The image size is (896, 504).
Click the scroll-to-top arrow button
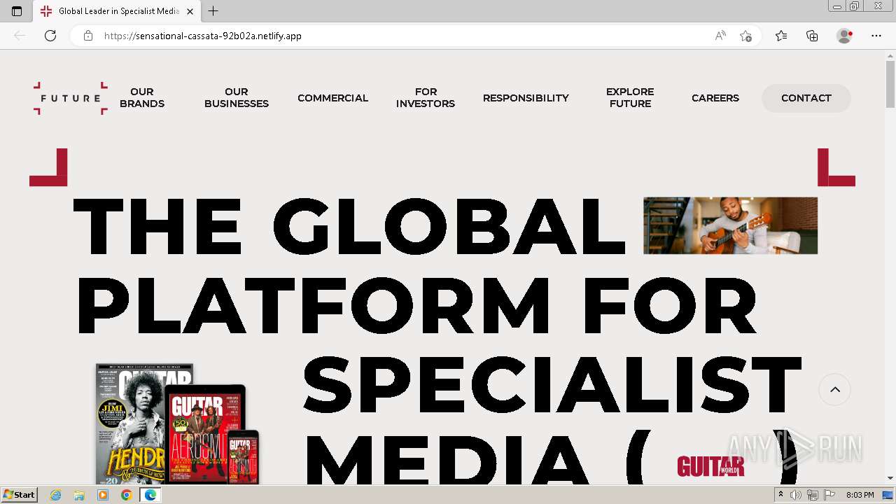pyautogui.click(x=835, y=390)
